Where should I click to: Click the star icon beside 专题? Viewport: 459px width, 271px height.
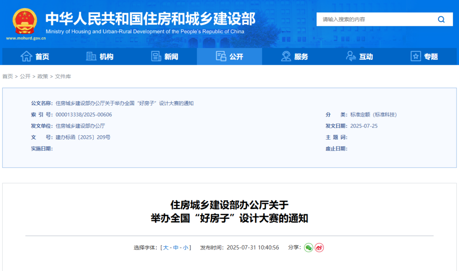(415, 56)
